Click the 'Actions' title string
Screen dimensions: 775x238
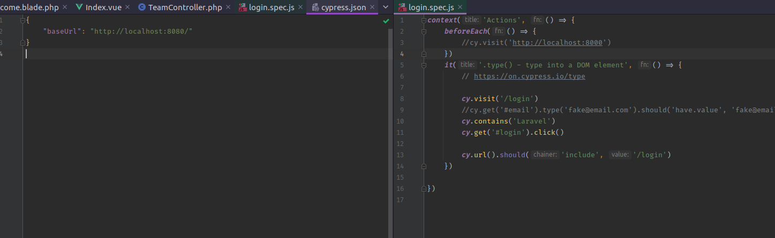coord(502,20)
